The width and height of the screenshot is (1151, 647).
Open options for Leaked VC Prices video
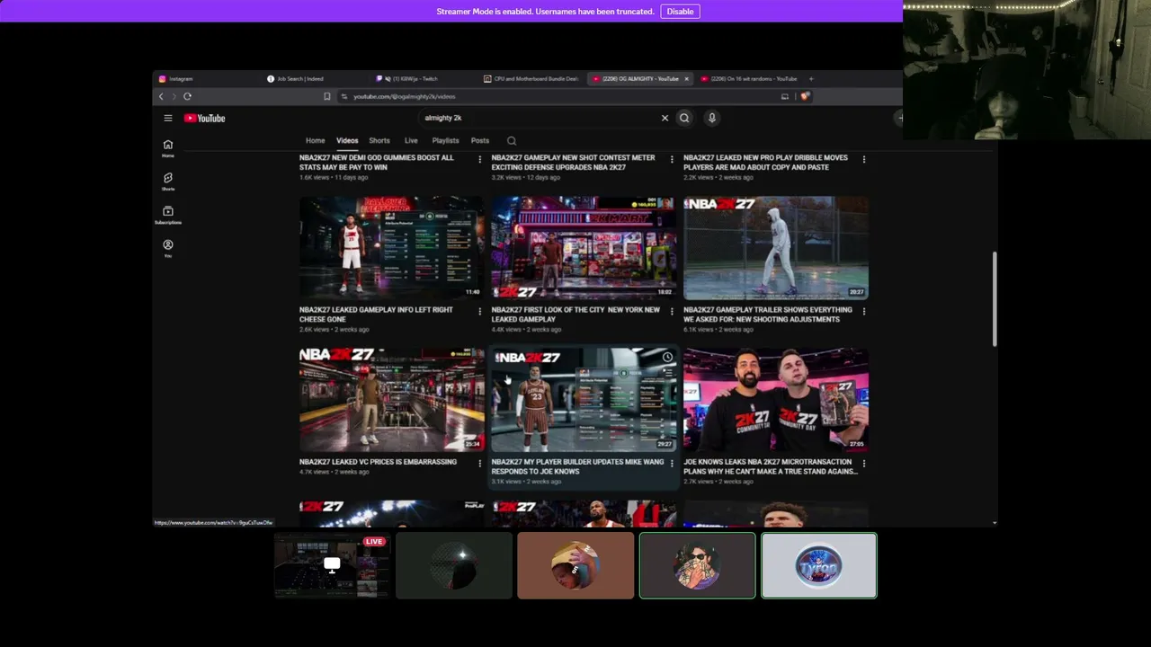pos(479,464)
